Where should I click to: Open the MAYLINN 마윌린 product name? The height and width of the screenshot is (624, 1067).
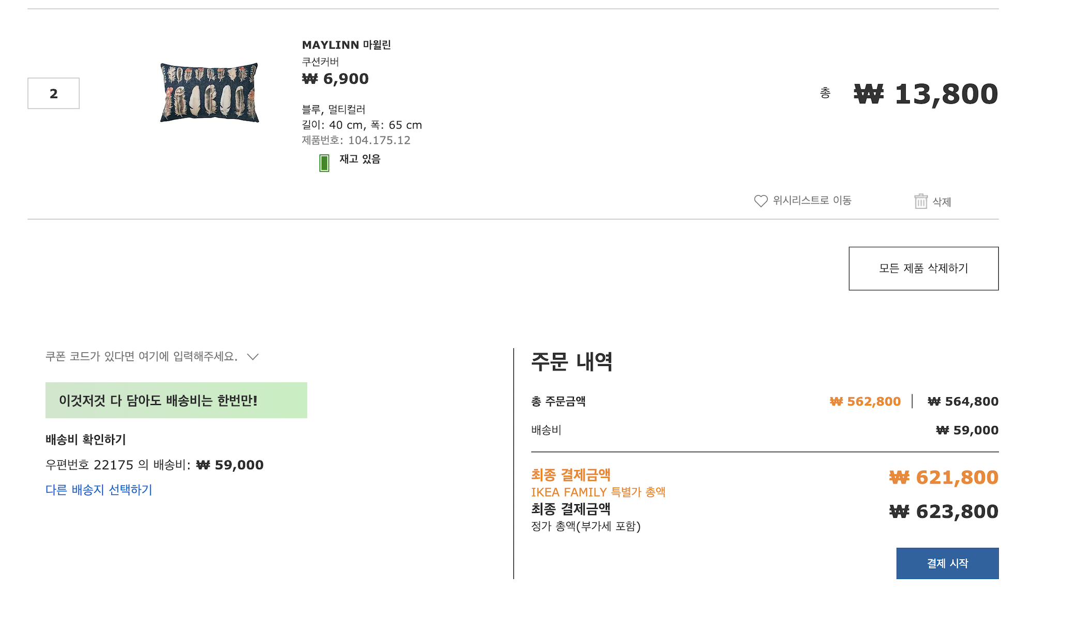pos(346,45)
